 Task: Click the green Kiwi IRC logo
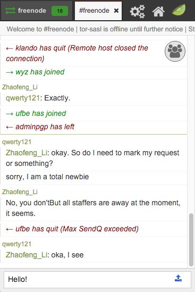pyautogui.click(x=179, y=10)
